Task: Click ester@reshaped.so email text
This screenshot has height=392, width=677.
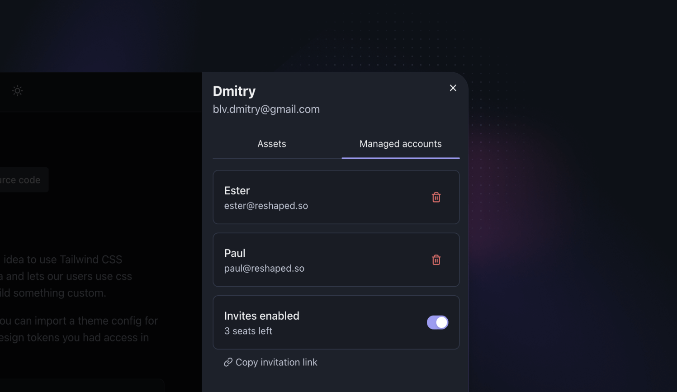Action: [266, 206]
